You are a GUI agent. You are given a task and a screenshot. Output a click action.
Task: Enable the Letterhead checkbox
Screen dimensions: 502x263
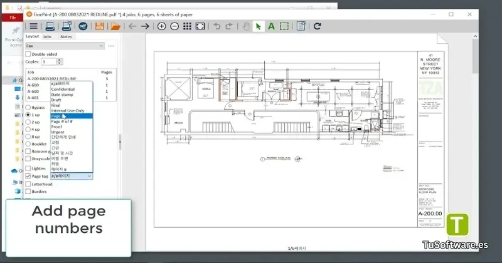28,184
